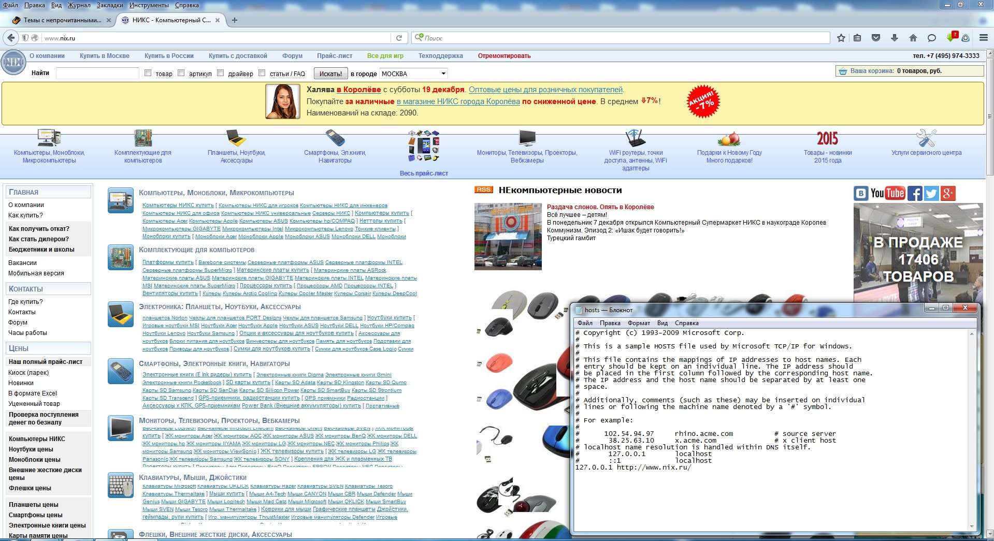
Task: Open the Firefox 'Закладки' menu
Action: (x=110, y=5)
